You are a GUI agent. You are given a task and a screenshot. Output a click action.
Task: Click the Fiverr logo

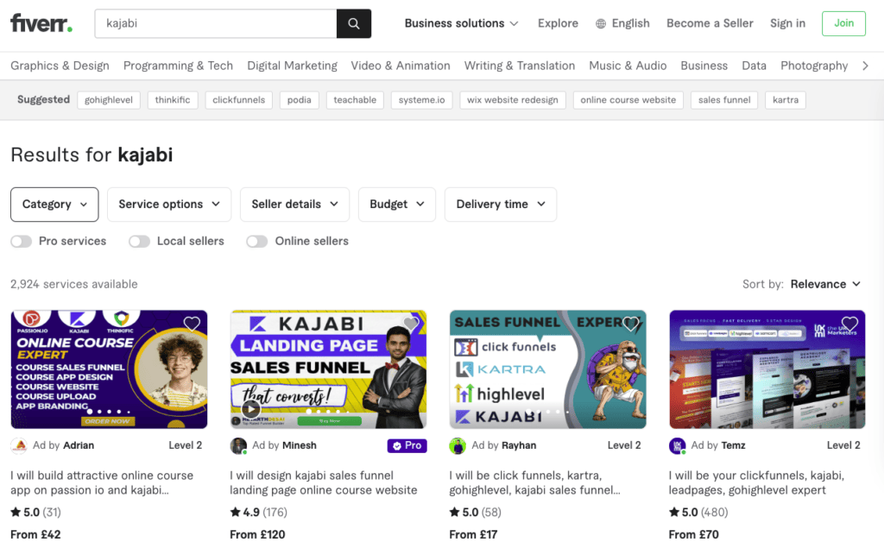[x=41, y=23]
